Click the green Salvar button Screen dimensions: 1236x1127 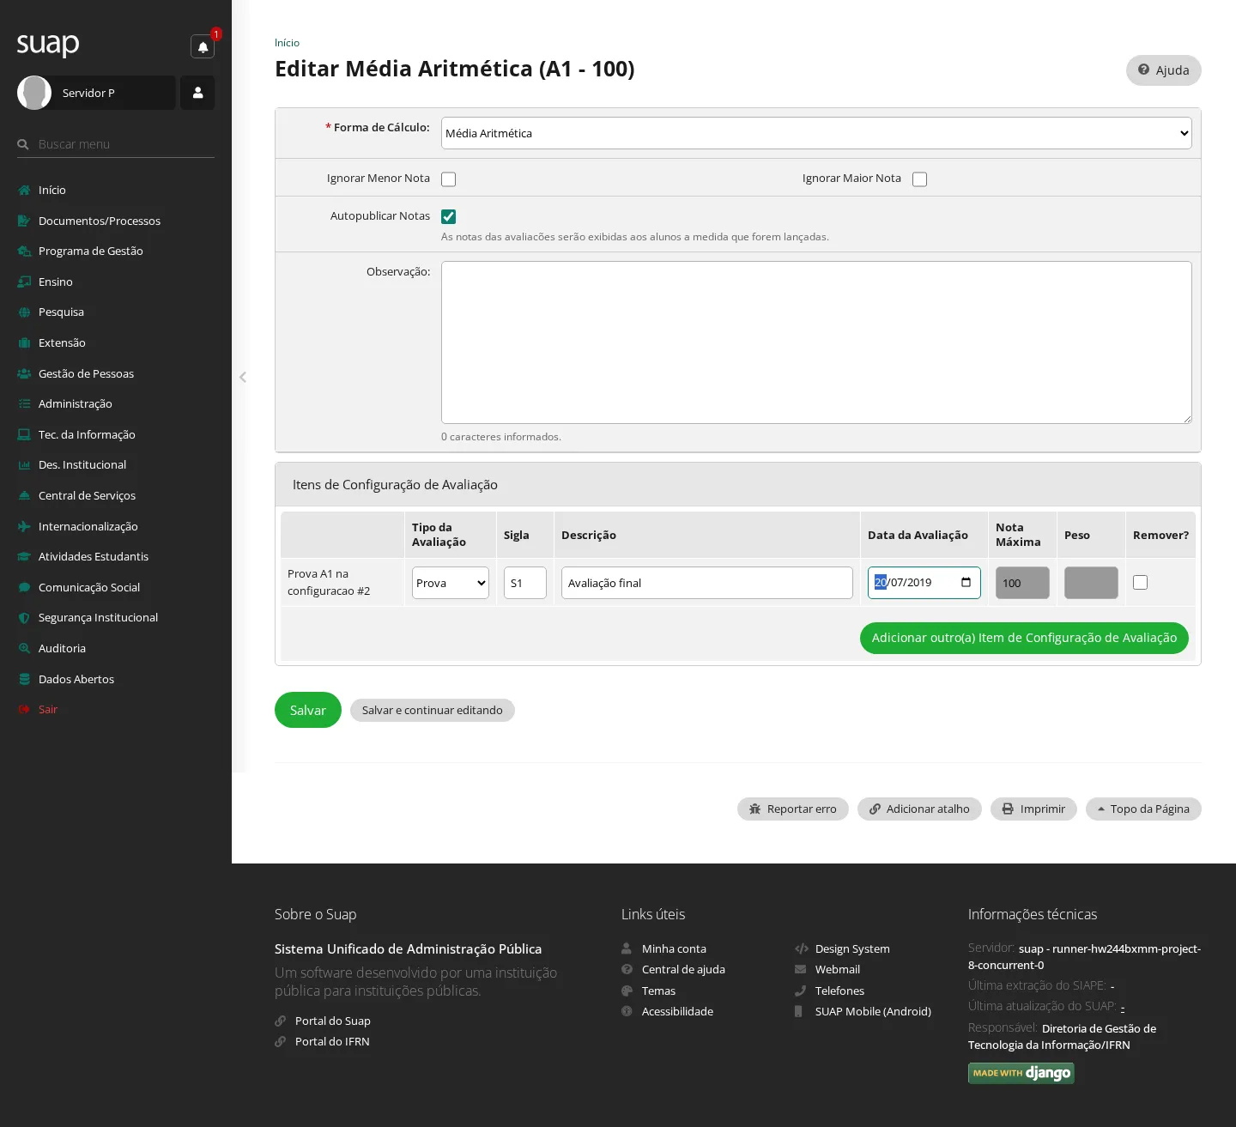point(308,710)
